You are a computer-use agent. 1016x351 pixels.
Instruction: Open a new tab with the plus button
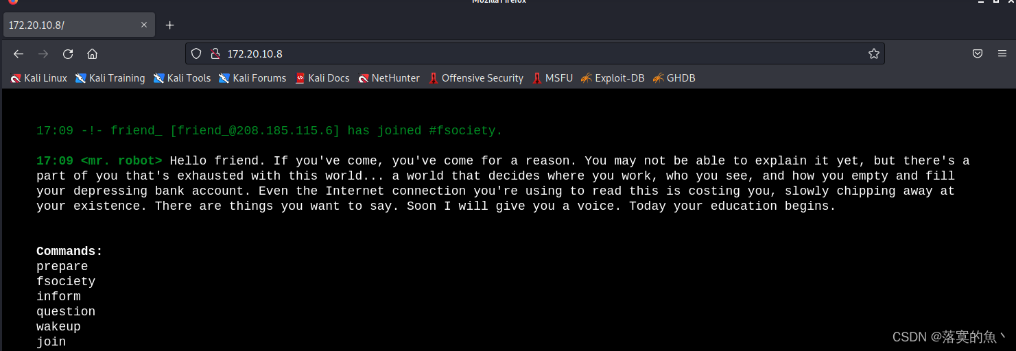coord(170,25)
